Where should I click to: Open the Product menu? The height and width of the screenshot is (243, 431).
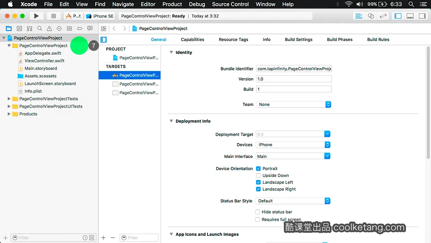click(x=172, y=4)
